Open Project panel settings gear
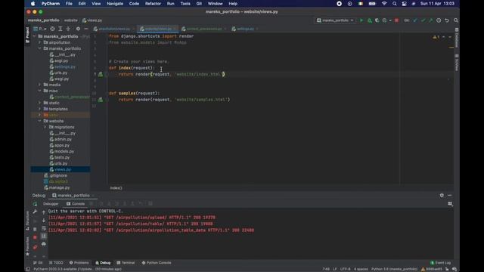 pyautogui.click(x=78, y=29)
